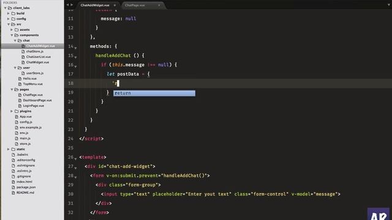Go to previous tab with left arrow
This screenshot has width=392, height=220.
(67, 5)
